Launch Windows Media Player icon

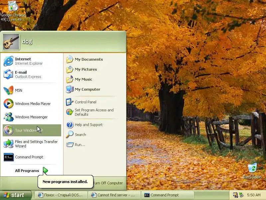coord(8,104)
